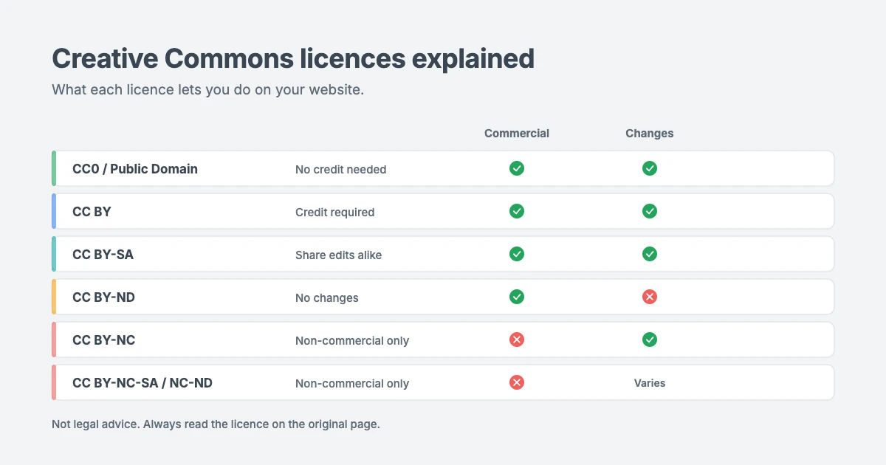Viewport: 886px width, 465px height.
Task: Click the Commercial checkmark in the CC BY-ND row
Action: (517, 297)
